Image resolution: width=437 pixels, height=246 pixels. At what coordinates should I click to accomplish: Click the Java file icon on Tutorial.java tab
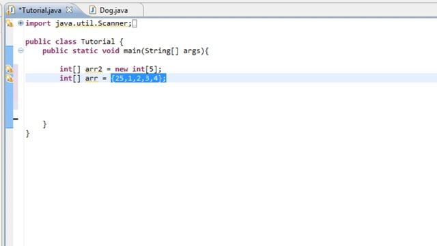coord(12,10)
